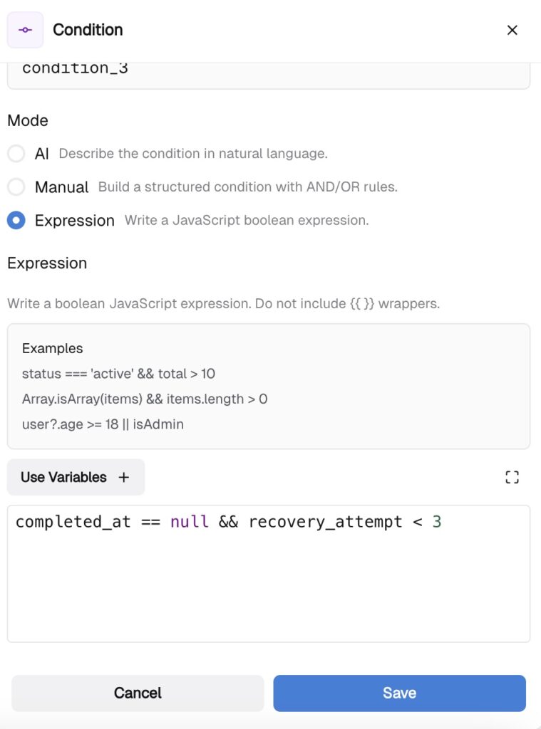Click the 'status === active' example line
This screenshot has height=729, width=541.
click(x=118, y=374)
